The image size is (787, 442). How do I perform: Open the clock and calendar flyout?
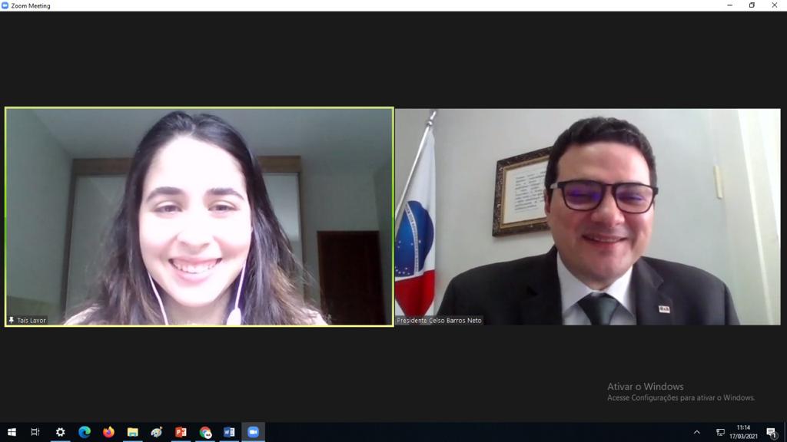(743, 432)
